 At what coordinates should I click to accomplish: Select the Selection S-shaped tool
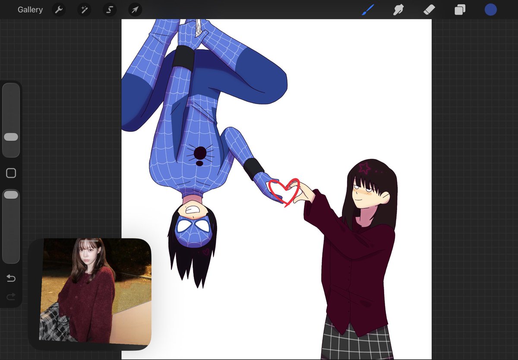point(110,9)
